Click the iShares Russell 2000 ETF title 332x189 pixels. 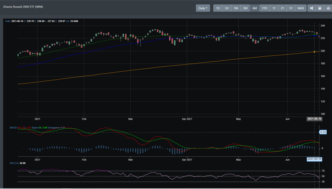point(23,7)
